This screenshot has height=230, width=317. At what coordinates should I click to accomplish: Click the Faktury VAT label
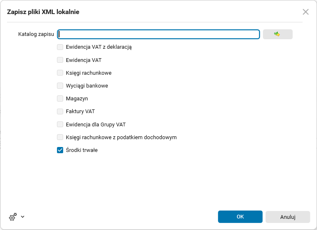click(x=80, y=111)
